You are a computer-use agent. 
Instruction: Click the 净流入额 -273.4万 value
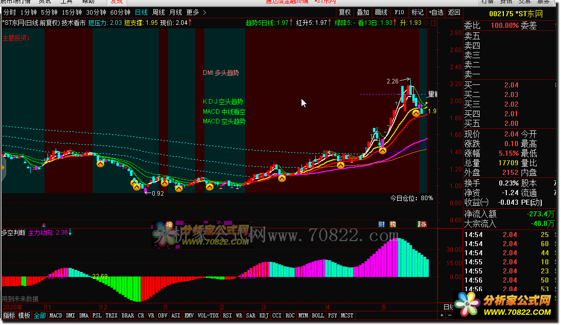pos(540,214)
